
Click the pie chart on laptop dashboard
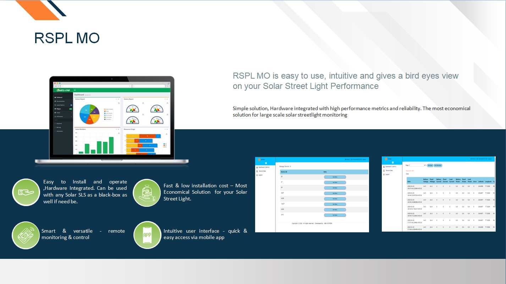click(89, 114)
